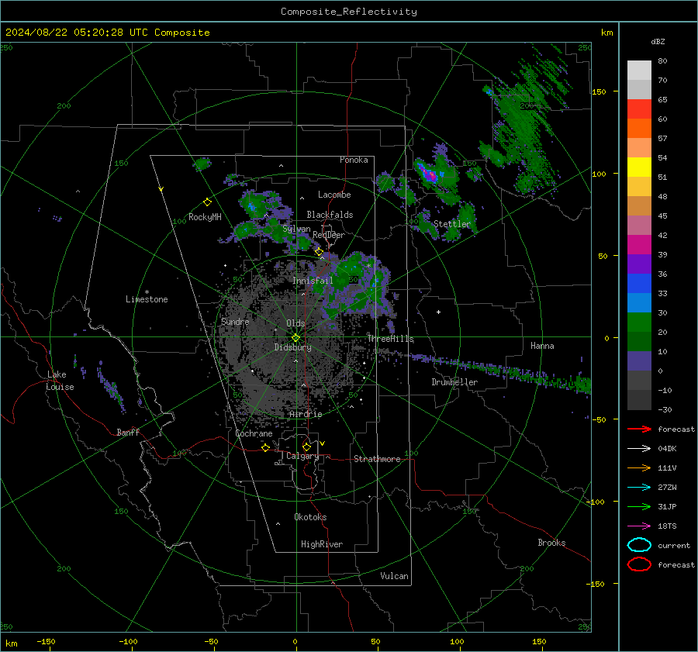Click the 04DK legend label

coord(667,449)
